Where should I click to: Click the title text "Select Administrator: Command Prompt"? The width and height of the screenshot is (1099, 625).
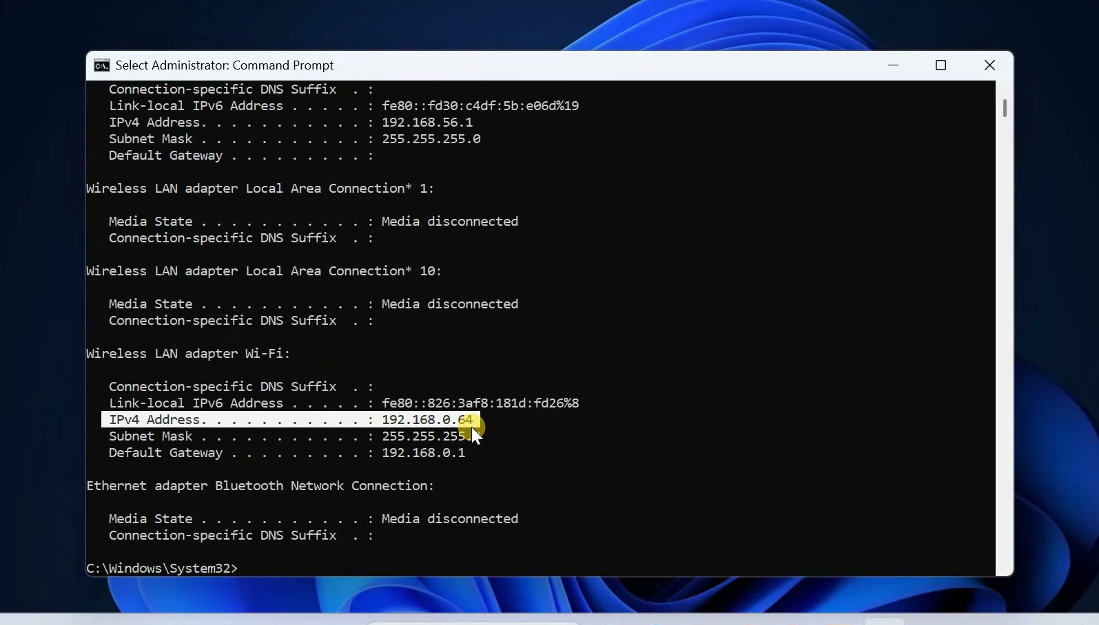click(225, 65)
